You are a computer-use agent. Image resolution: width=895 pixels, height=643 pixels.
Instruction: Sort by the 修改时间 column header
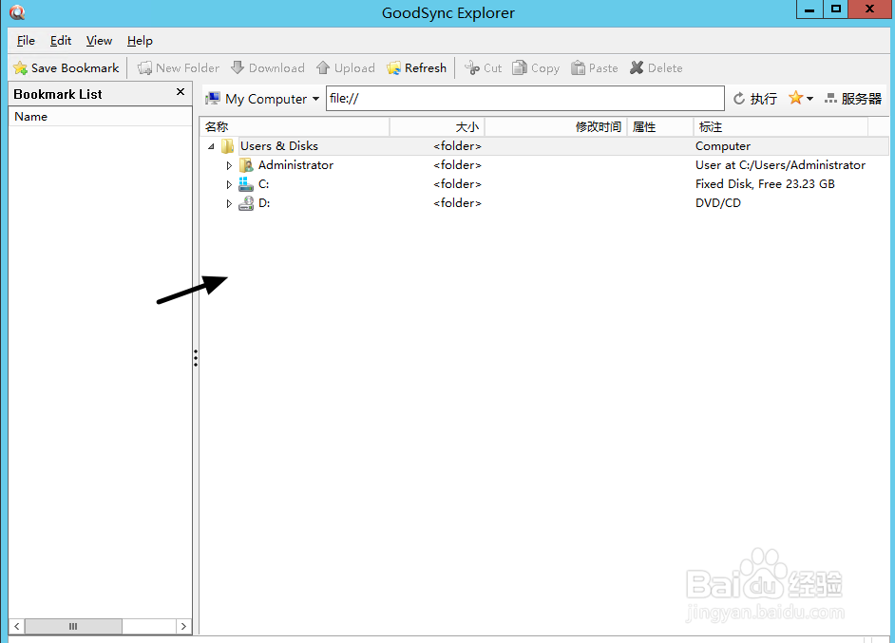(556, 126)
